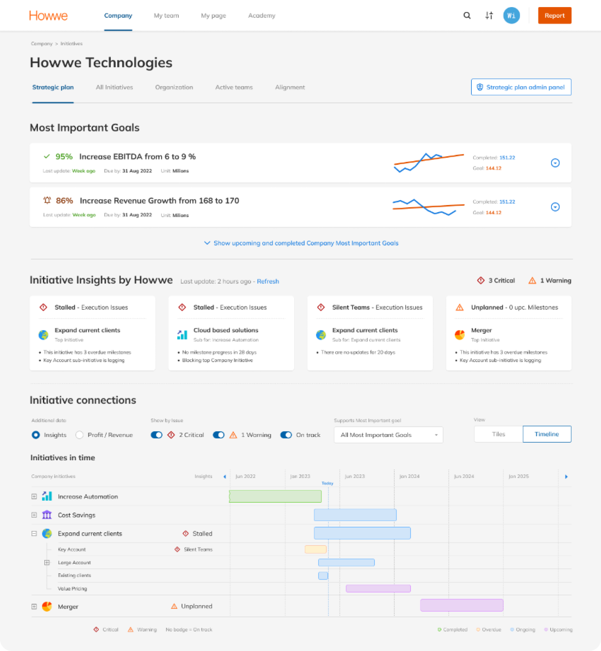Image resolution: width=601 pixels, height=651 pixels.
Task: Move timeline earlier with the left arrow
Action: 225,476
